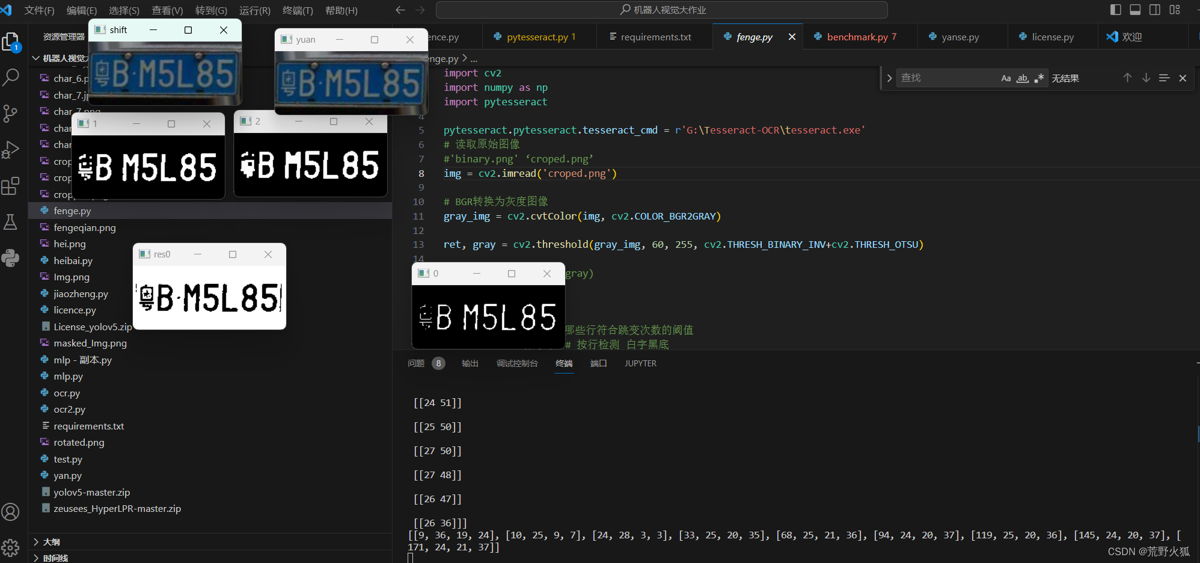Click the res0 image window plate picture

coord(209,298)
